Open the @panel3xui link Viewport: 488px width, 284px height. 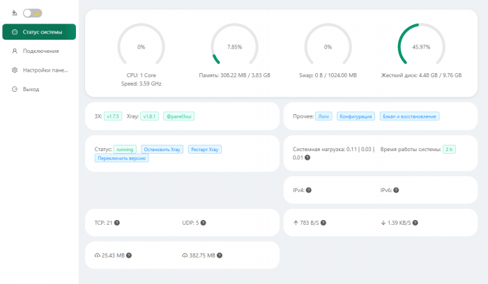pos(179,116)
